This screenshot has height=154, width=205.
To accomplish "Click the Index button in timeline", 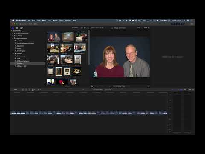I will coord(15,89).
